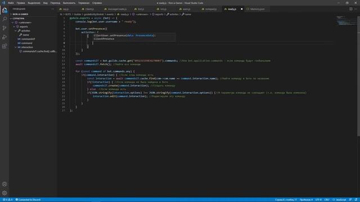Open the Search view in activity bar
The image size is (360, 202).
coord(4,19)
